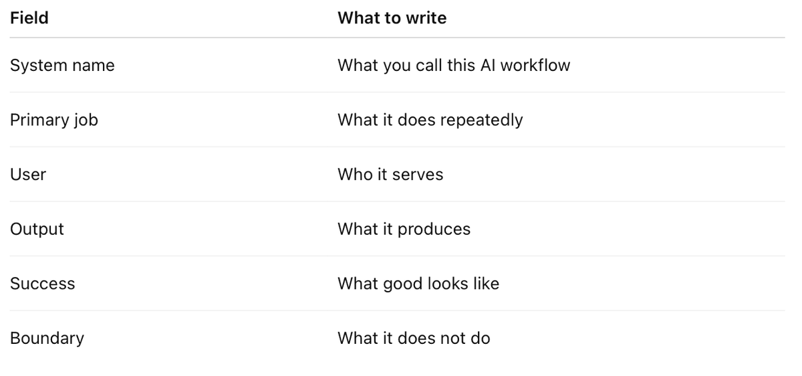Click the 'What it does not do' description
The height and width of the screenshot is (376, 802).
[x=414, y=338]
